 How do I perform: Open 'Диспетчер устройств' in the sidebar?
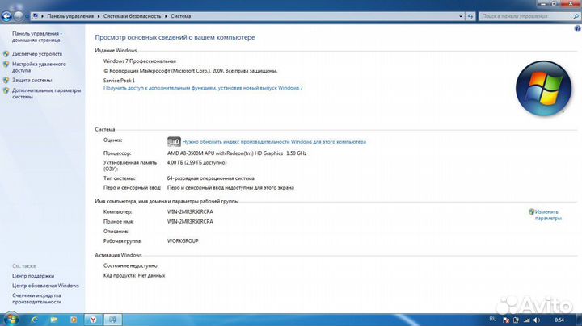[36, 54]
